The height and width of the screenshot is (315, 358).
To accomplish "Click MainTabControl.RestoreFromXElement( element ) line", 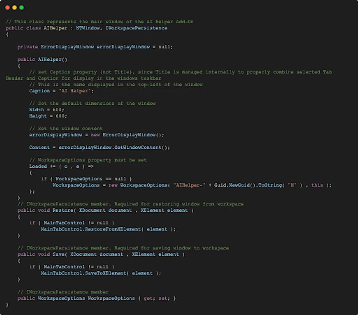I will tap(108, 229).
